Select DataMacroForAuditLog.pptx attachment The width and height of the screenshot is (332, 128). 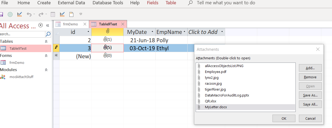click(x=246, y=95)
